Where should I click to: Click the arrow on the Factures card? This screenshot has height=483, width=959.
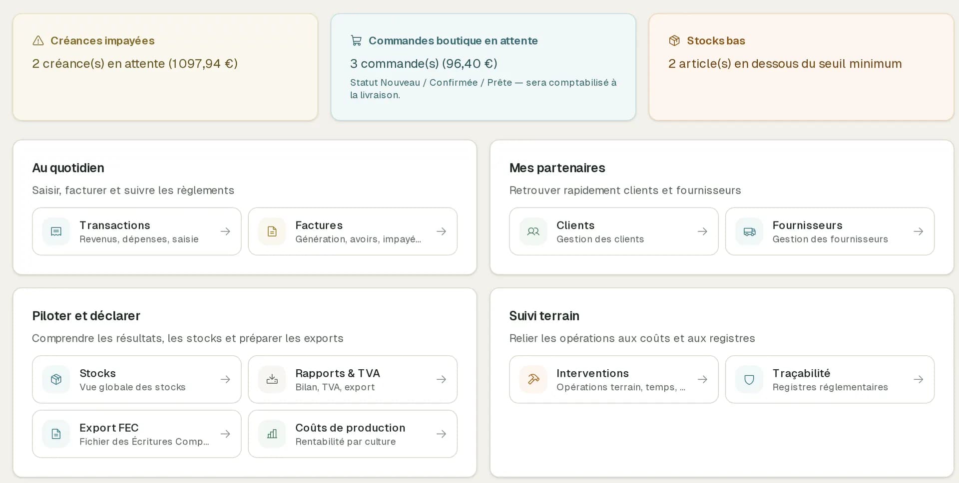[x=441, y=232]
